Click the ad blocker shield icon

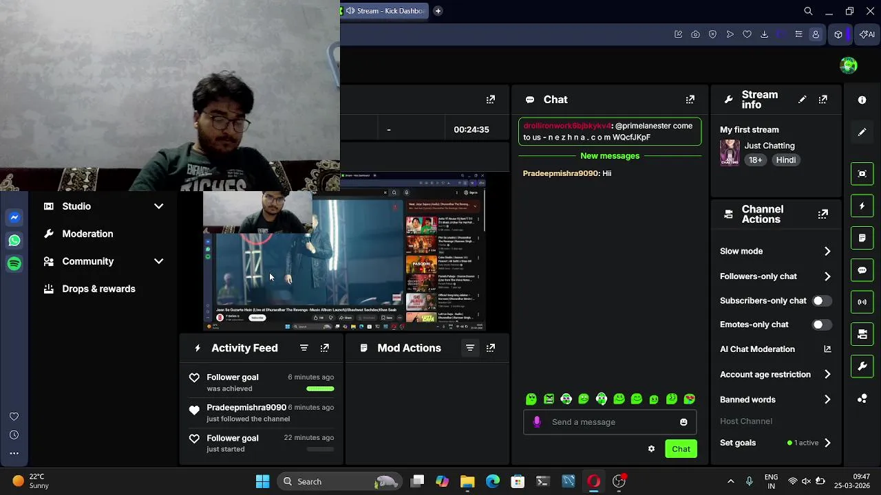point(712,34)
